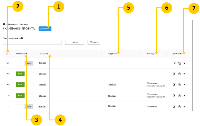Delete campaign 171 with X icon
Image resolution: width=200 pixels, height=126 pixels.
tap(184, 107)
